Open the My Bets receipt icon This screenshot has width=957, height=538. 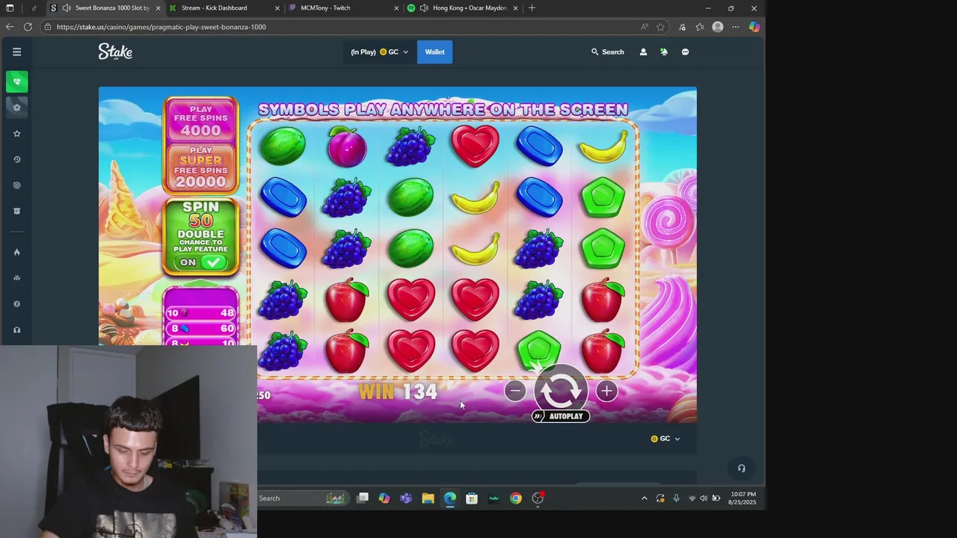[16, 211]
